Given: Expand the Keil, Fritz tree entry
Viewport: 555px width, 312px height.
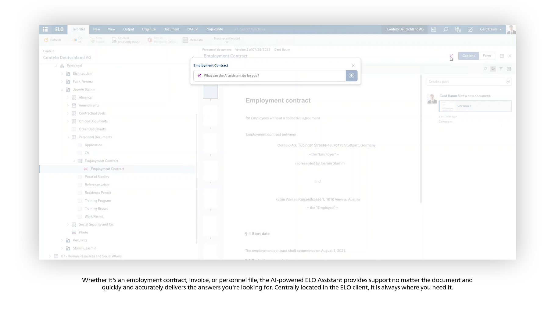Looking at the screenshot, I should point(63,240).
